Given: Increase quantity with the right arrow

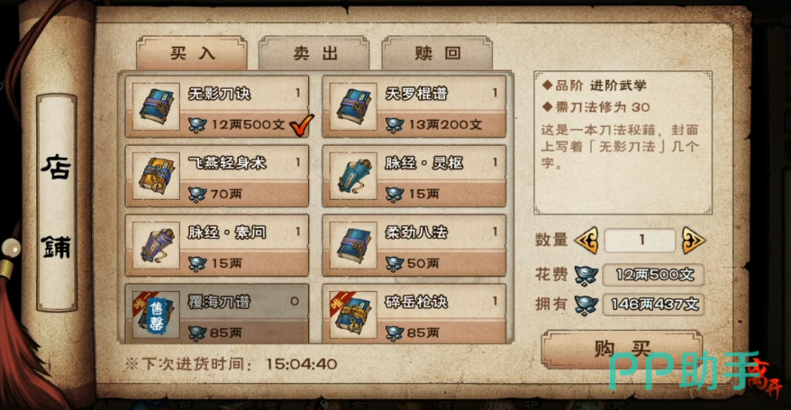Looking at the screenshot, I should click(x=693, y=240).
